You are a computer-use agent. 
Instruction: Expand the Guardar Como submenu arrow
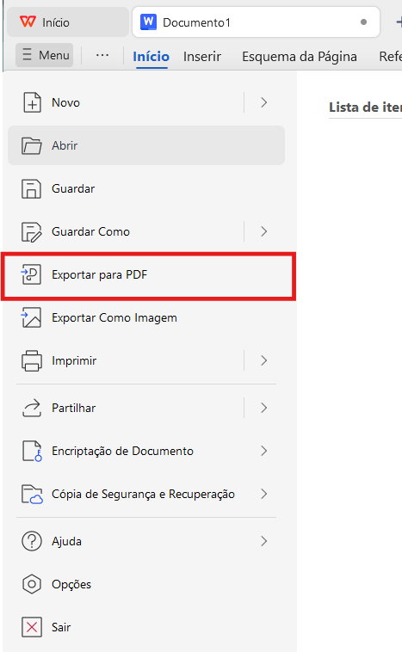pos(263,231)
